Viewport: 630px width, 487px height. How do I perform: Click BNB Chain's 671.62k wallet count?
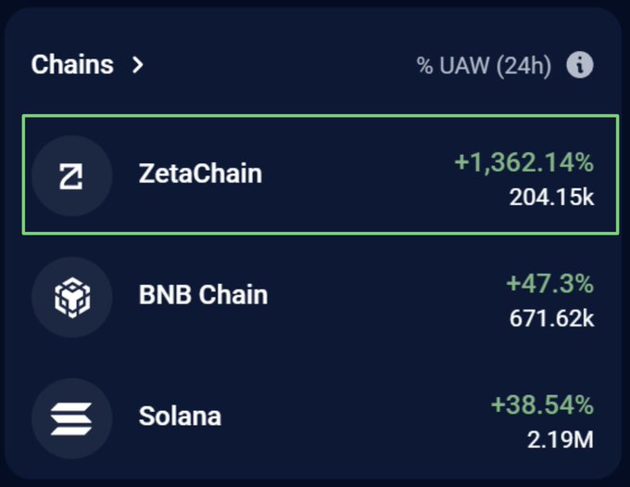[551, 318]
